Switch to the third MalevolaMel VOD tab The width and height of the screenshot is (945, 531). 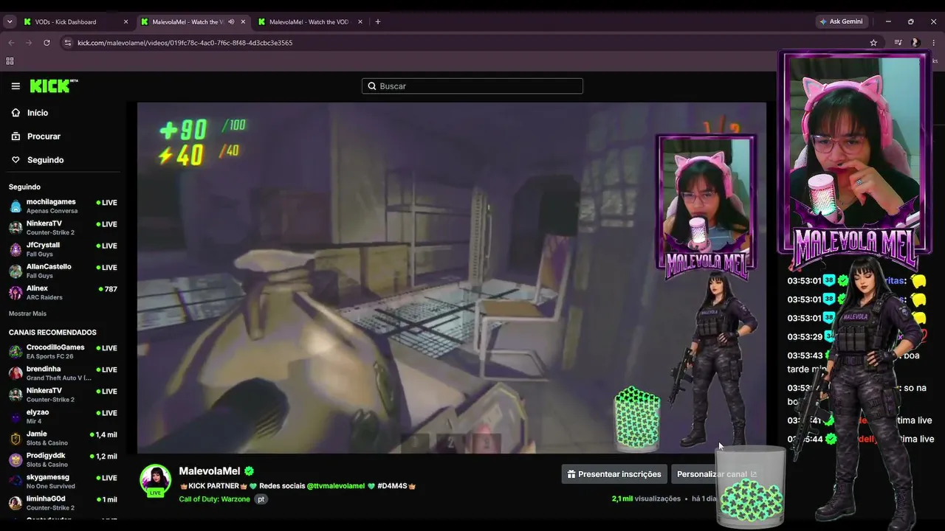tap(310, 22)
